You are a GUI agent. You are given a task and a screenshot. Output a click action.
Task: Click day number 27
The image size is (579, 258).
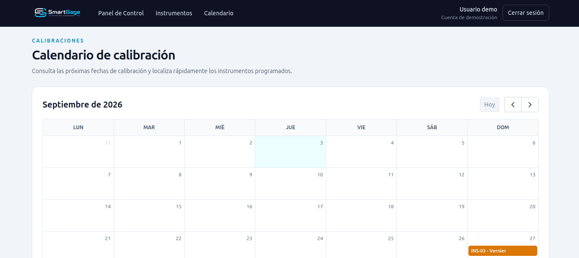click(532, 238)
